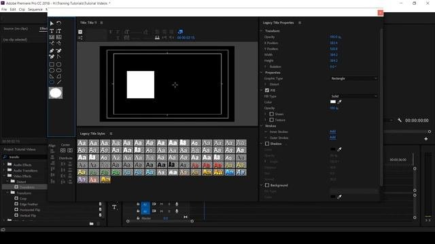
Task: Open the File menu
Action: [4, 9]
